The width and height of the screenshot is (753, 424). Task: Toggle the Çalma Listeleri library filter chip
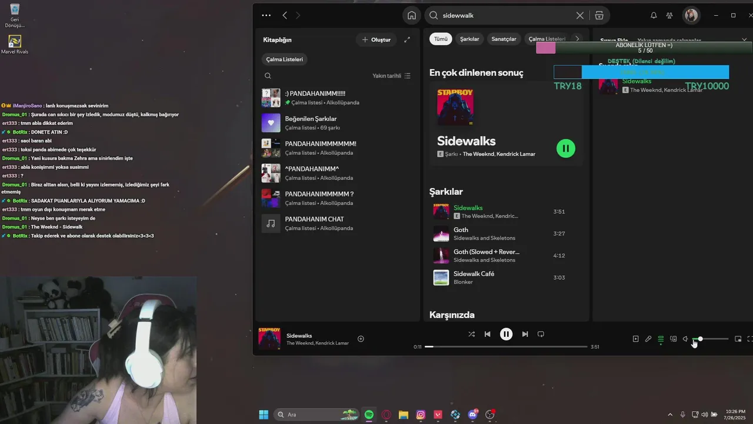click(x=285, y=59)
